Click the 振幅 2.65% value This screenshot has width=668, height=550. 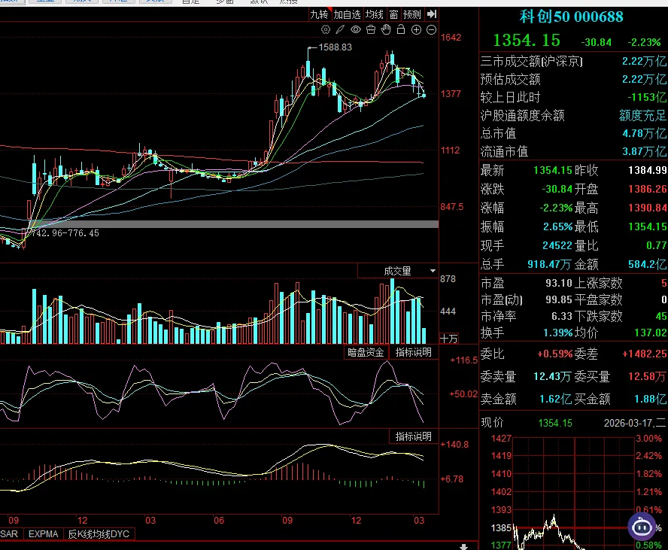pyautogui.click(x=557, y=226)
